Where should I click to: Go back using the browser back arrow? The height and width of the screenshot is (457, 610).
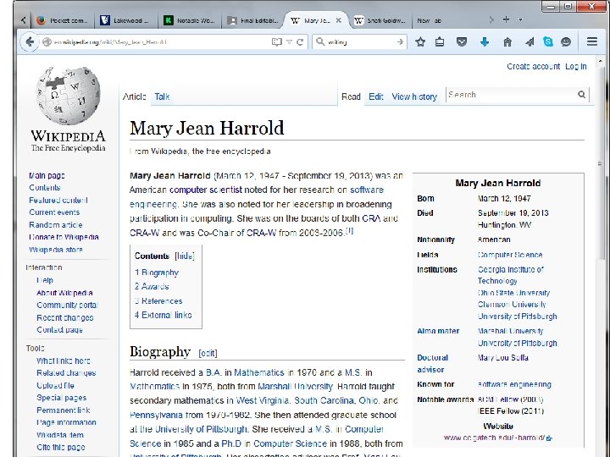30,42
